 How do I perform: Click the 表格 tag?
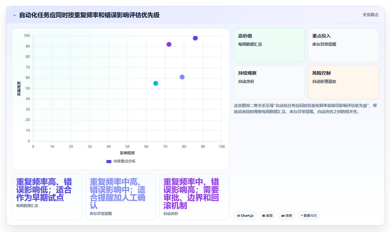267,216
